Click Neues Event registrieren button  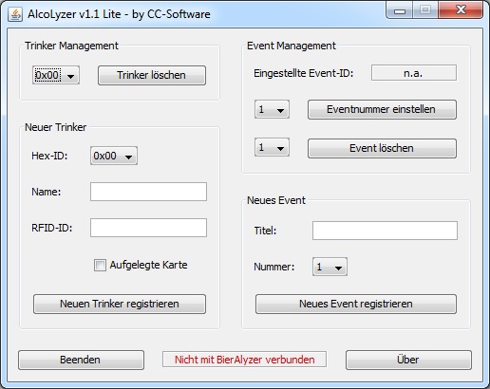tap(356, 304)
